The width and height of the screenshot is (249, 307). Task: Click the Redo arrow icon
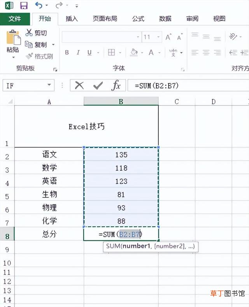(59, 5)
